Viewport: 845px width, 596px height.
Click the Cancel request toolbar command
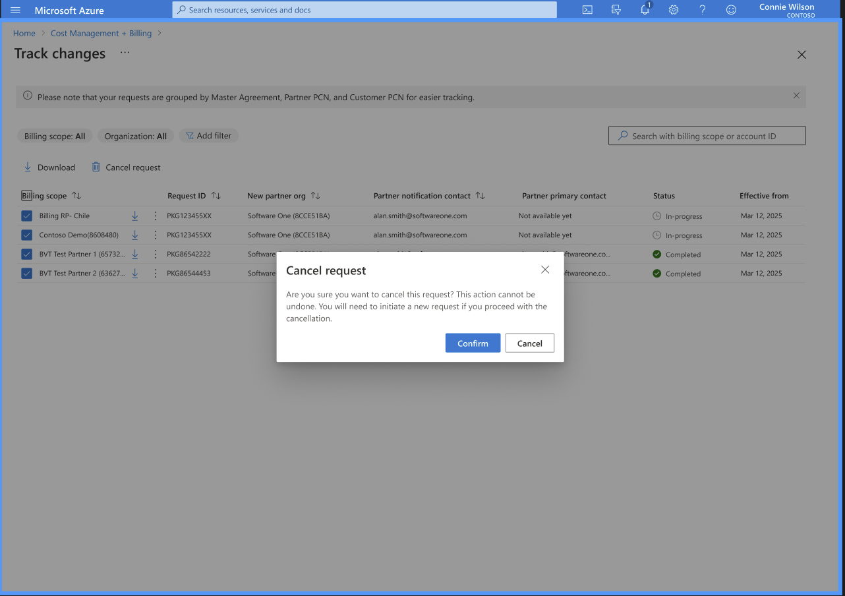click(126, 167)
